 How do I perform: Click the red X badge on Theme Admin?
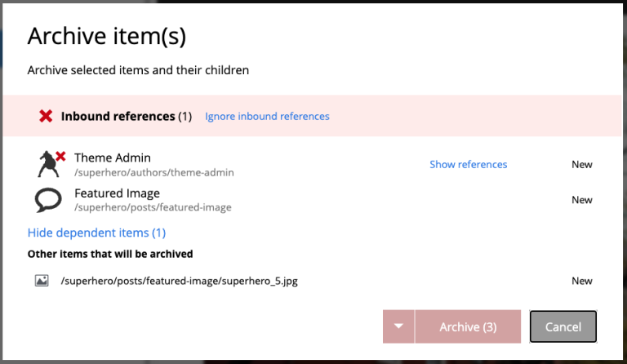coord(60,156)
